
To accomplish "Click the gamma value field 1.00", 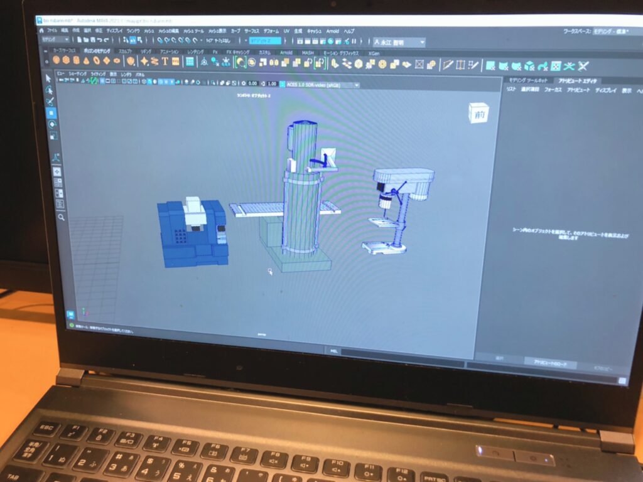I will click(x=271, y=83).
